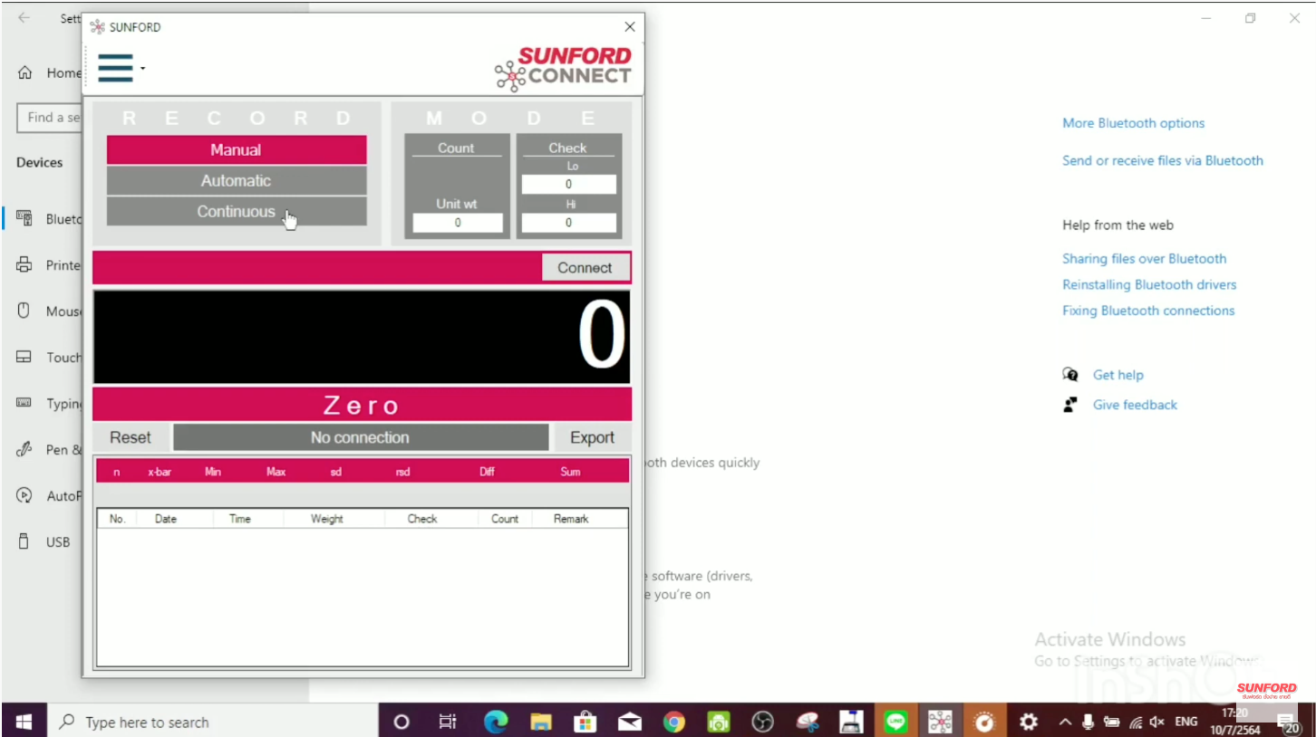Open Microsoft Store from taskbar
Screen dimensions: 1316x737
[x=585, y=722]
